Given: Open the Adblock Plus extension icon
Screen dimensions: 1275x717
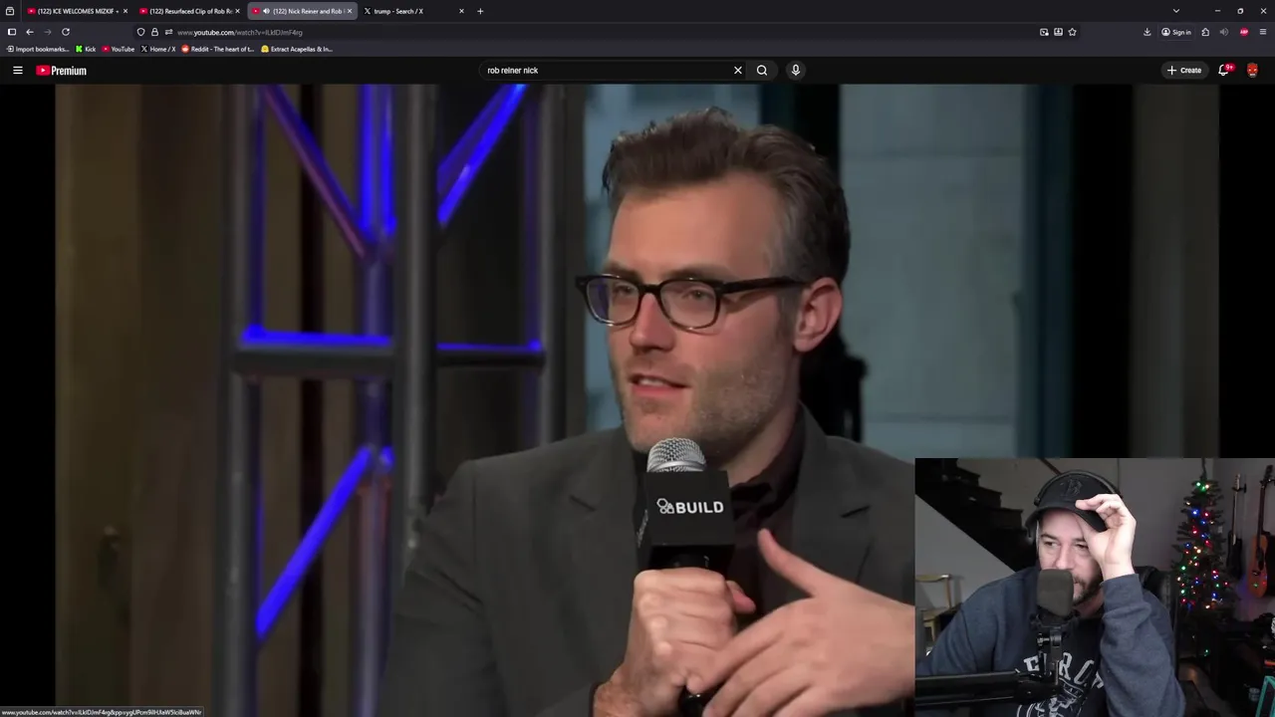Looking at the screenshot, I should pyautogui.click(x=1244, y=32).
